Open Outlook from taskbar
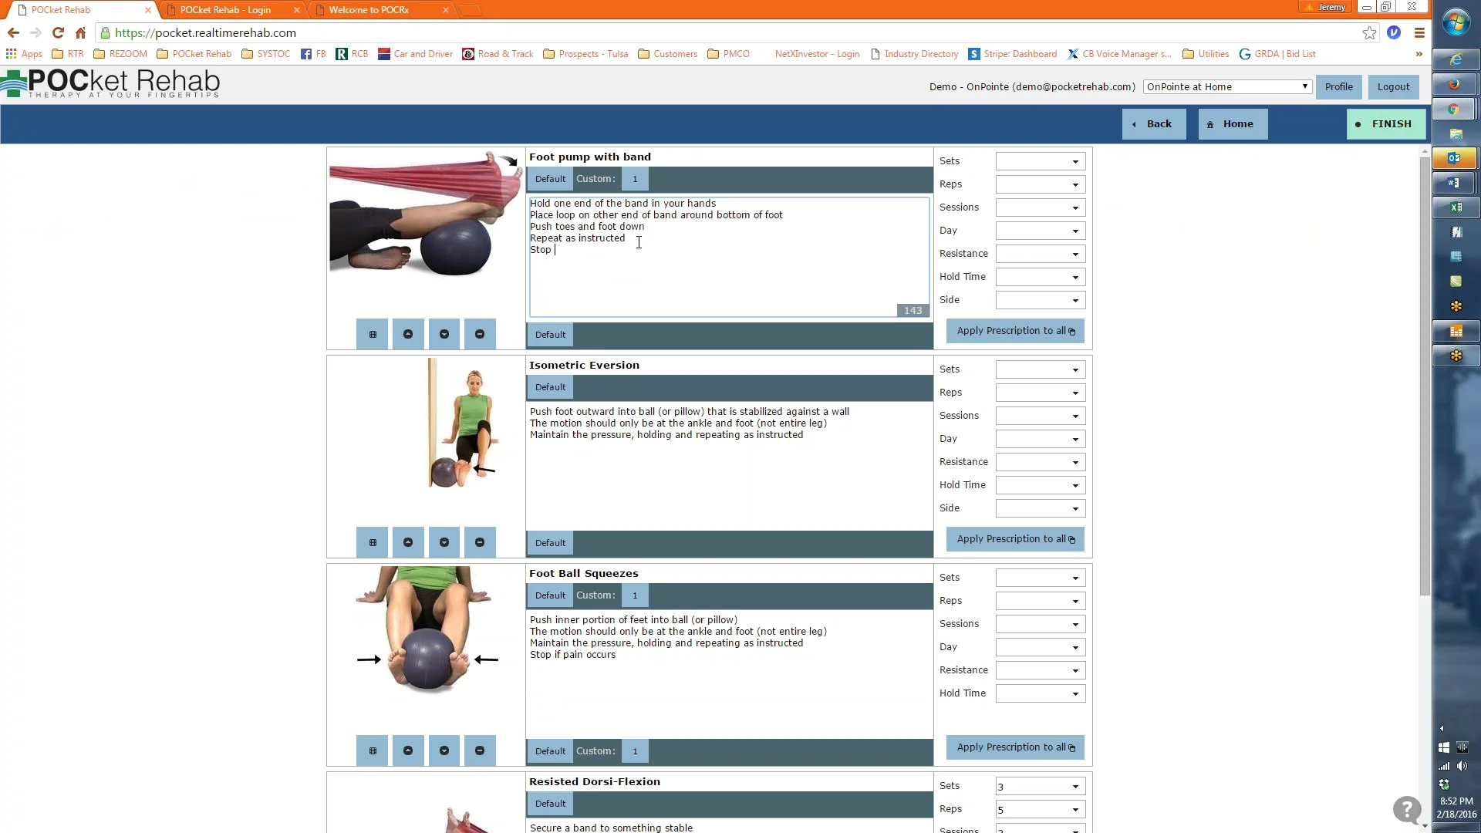1481x833 pixels. click(x=1456, y=158)
